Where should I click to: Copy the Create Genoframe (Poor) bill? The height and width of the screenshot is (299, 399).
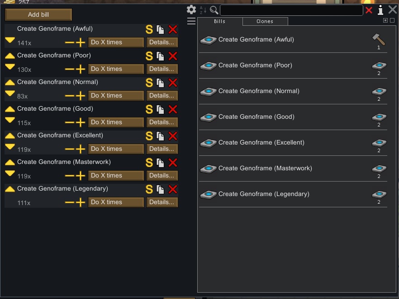(160, 56)
